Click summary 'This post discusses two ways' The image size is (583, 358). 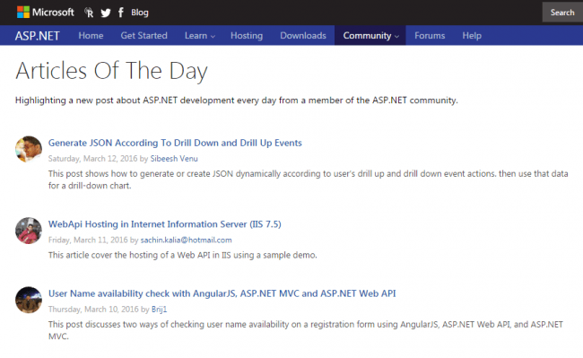click(x=306, y=330)
